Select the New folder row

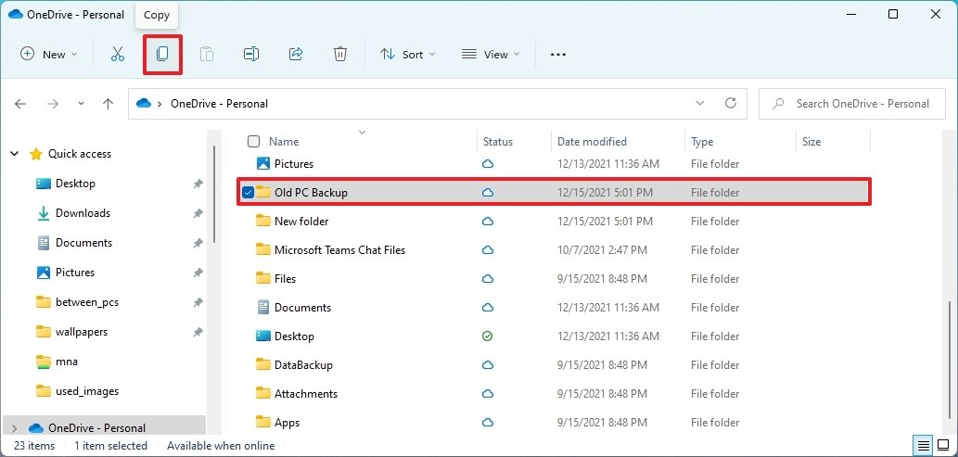(x=554, y=222)
